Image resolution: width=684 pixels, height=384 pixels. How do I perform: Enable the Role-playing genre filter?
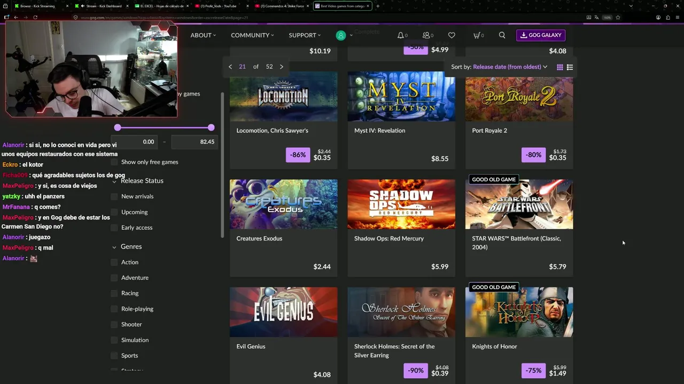[114, 309]
